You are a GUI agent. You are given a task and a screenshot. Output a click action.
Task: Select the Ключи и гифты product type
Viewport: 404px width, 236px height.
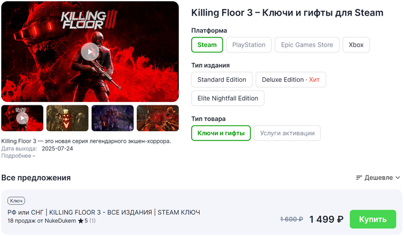tap(221, 133)
